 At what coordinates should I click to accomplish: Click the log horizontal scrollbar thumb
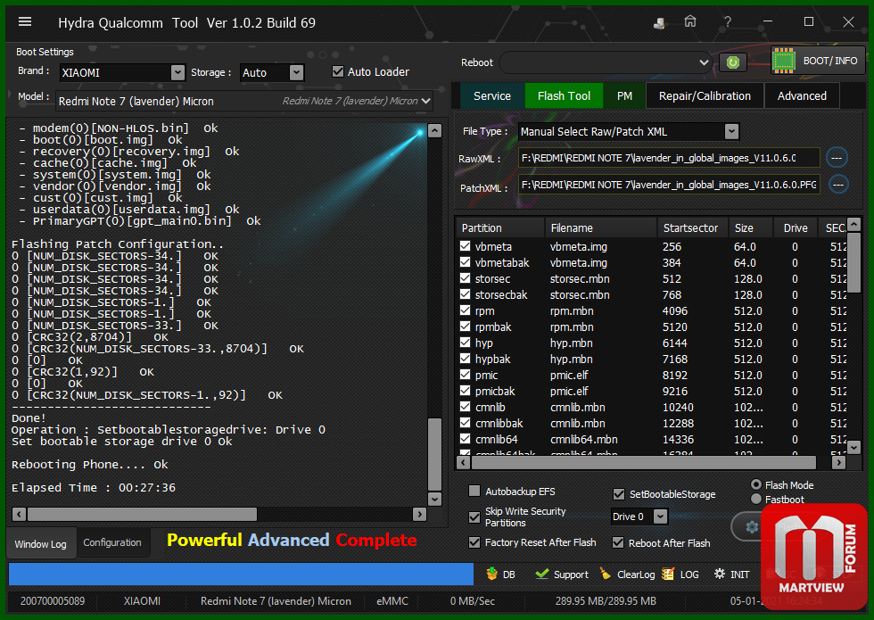(142, 514)
